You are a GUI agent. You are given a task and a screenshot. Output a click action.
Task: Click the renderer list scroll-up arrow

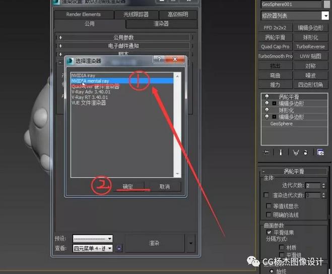pos(177,76)
